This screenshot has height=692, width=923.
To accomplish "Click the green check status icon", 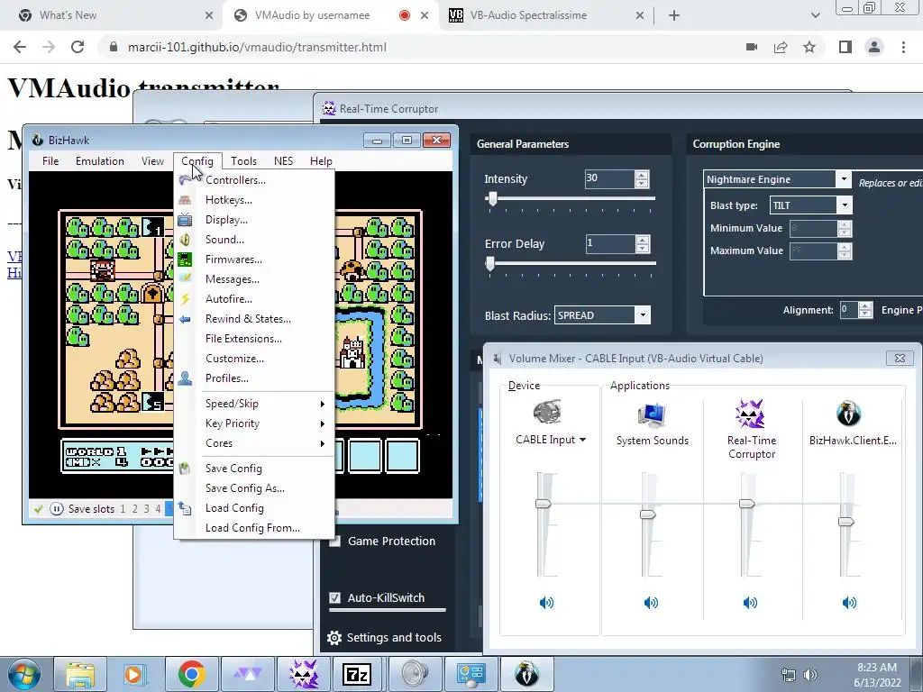I will 39,509.
